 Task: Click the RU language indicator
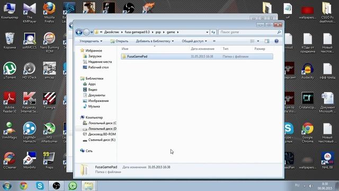297,185
